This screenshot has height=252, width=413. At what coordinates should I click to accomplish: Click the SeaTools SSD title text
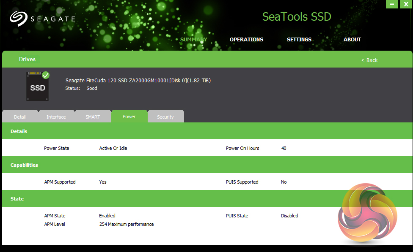[x=297, y=17]
